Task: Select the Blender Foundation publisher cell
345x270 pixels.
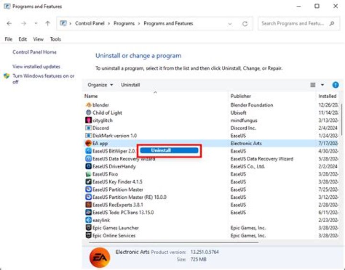Action: click(252, 105)
